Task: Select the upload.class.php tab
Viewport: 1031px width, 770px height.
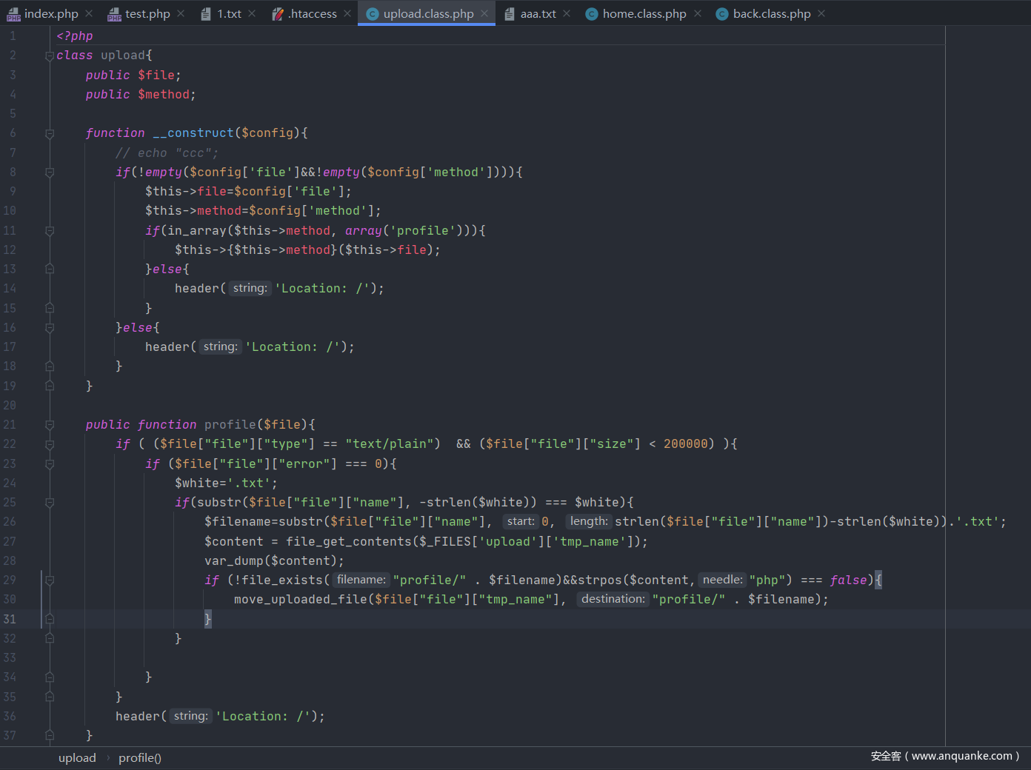Action: (x=428, y=13)
